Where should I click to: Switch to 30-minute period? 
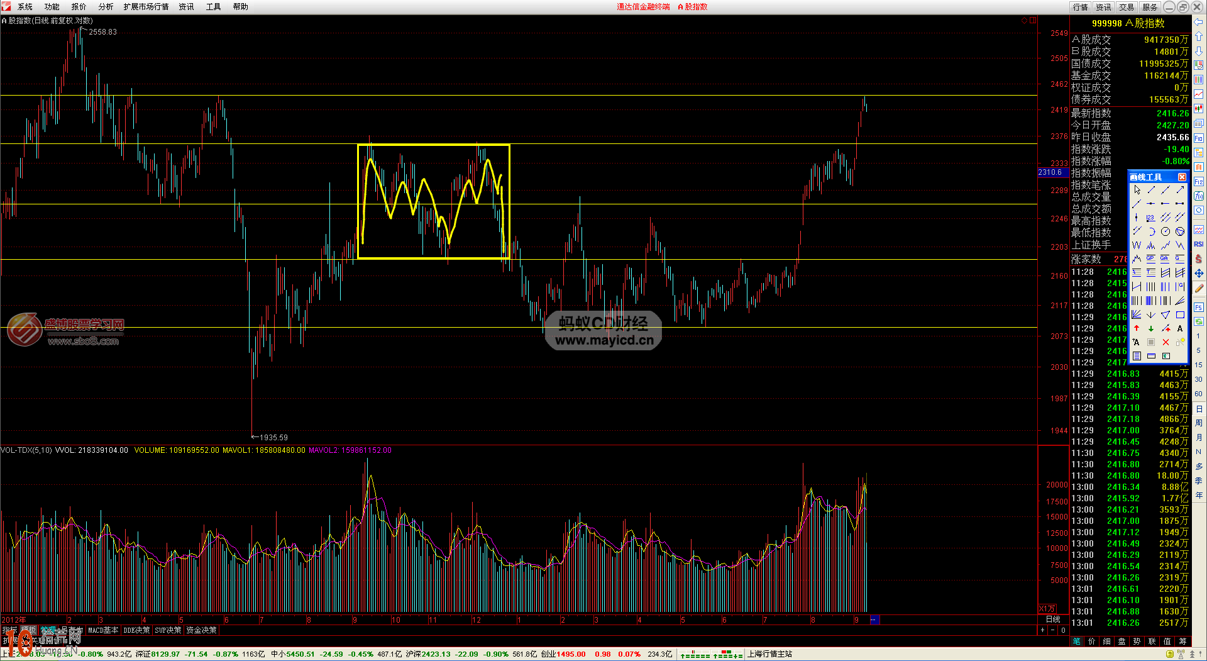click(x=1199, y=379)
